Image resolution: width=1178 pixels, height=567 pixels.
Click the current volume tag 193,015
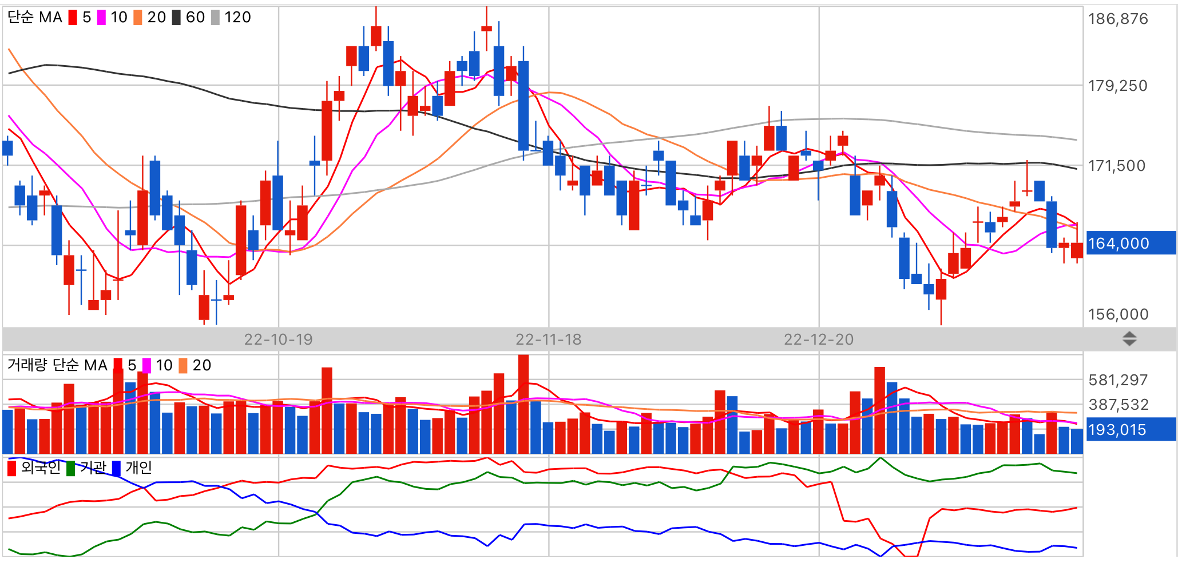(x=1131, y=429)
